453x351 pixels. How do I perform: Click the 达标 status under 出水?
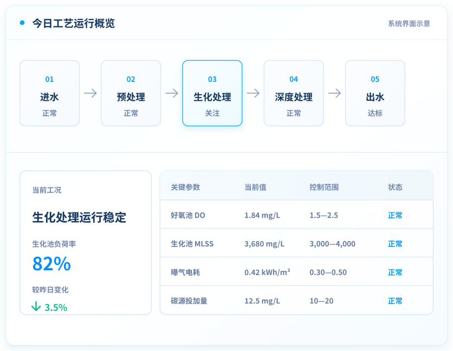point(375,113)
